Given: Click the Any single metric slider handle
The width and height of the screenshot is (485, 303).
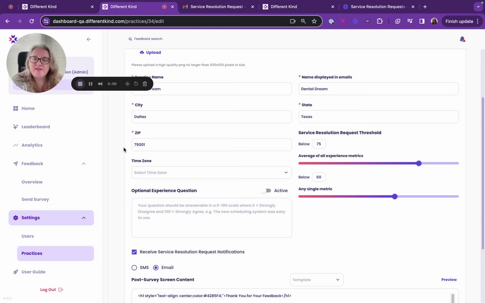Looking at the screenshot, I should click(x=395, y=197).
